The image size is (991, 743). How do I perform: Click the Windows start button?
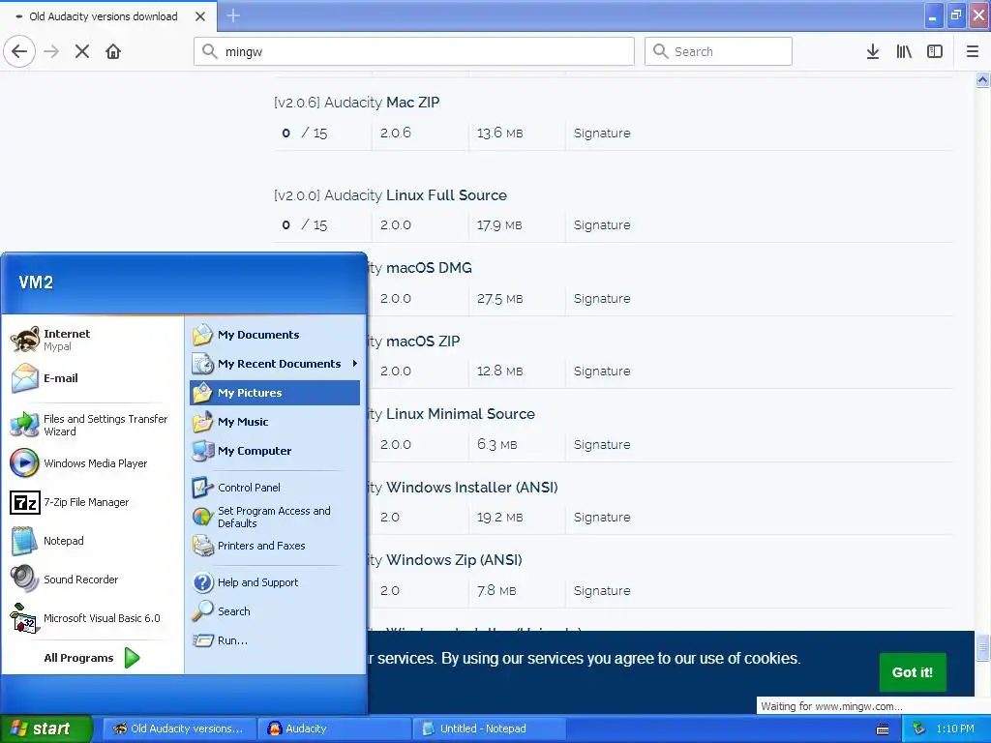tap(46, 728)
